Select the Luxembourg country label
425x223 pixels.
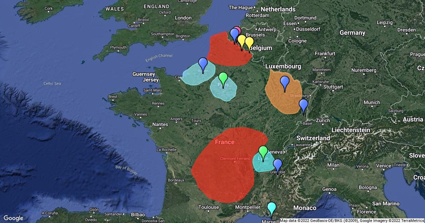[283, 66]
